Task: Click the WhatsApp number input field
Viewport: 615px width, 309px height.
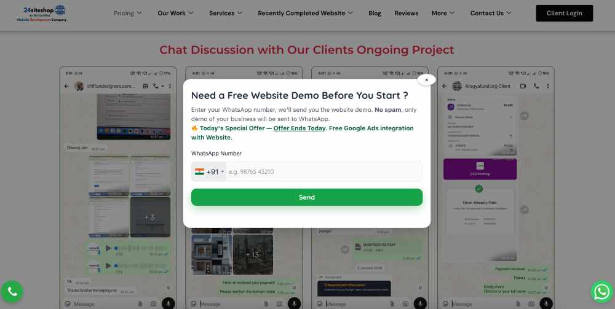Action: (x=324, y=171)
